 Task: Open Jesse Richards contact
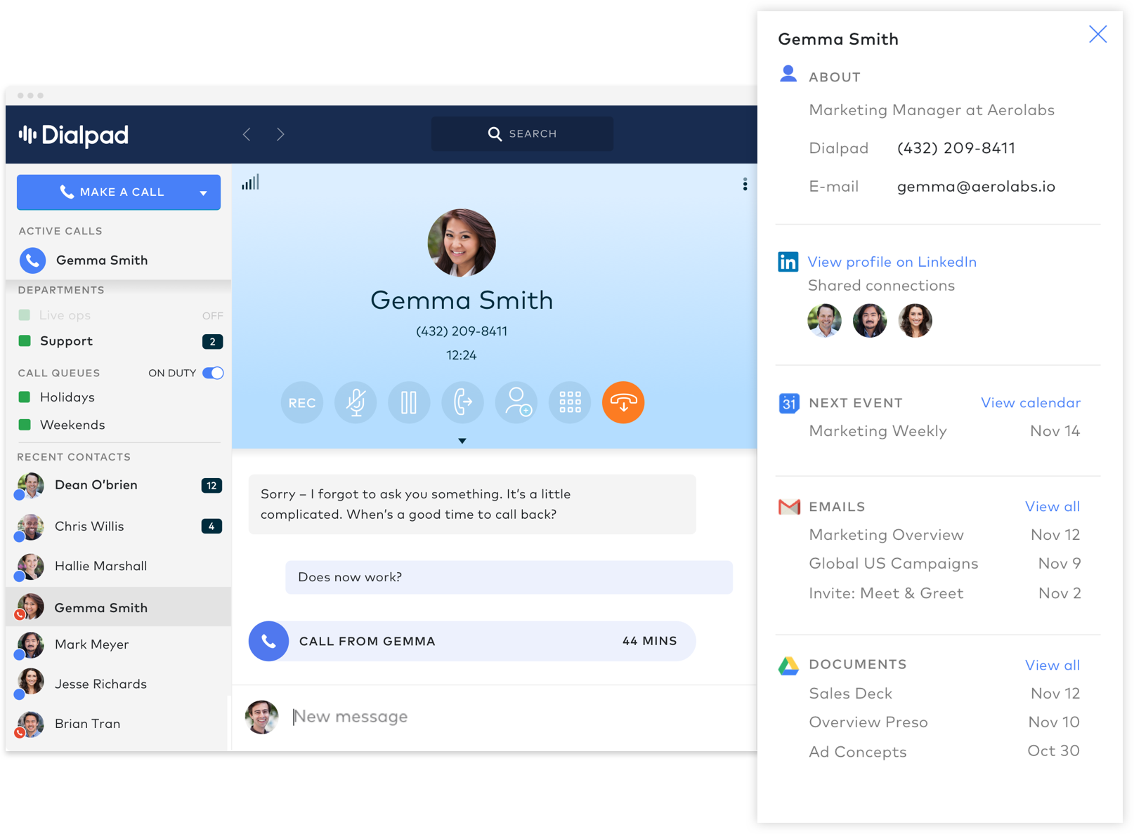coord(118,684)
